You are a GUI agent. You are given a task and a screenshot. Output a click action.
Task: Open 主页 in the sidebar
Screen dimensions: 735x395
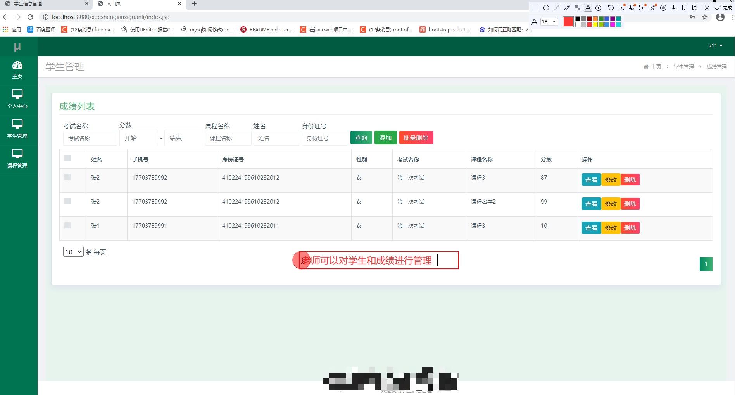point(17,70)
